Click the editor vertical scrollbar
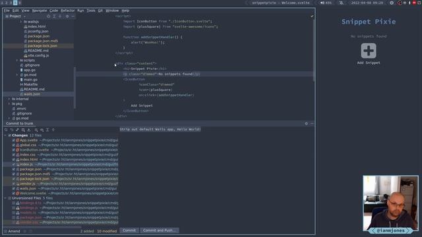The width and height of the screenshot is (422, 237). coord(314,50)
